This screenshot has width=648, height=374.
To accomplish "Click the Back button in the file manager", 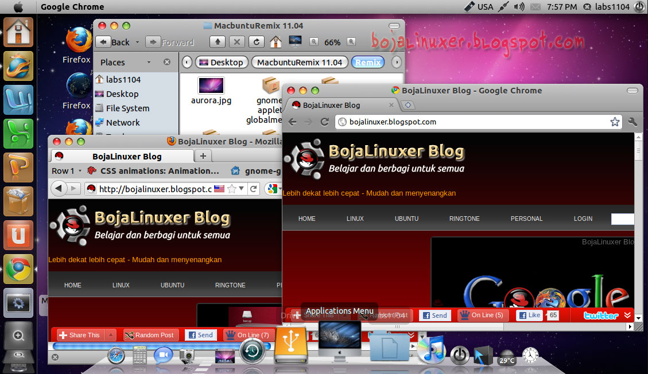I will pyautogui.click(x=114, y=42).
